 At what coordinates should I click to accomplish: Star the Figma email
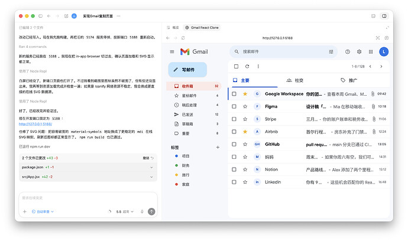(x=245, y=106)
